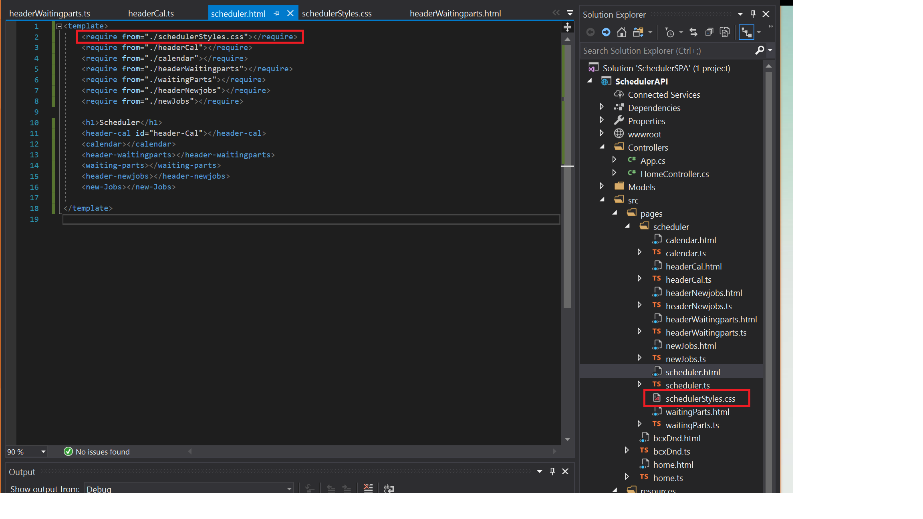923x519 pixels.
Task: Click the scroll tabs left chevron icon
Action: (556, 13)
